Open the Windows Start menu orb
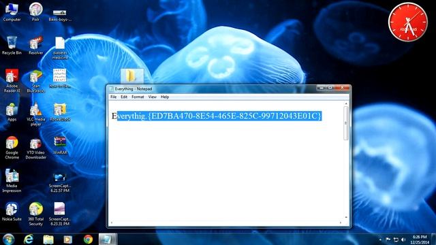436x245 pixels. [x=9, y=239]
